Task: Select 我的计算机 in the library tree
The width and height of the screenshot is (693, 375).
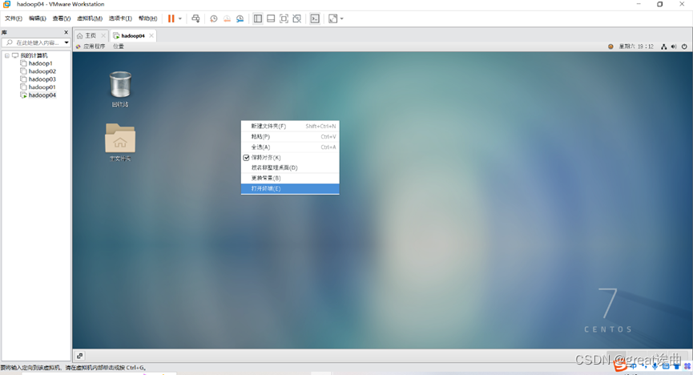Action: click(x=34, y=56)
